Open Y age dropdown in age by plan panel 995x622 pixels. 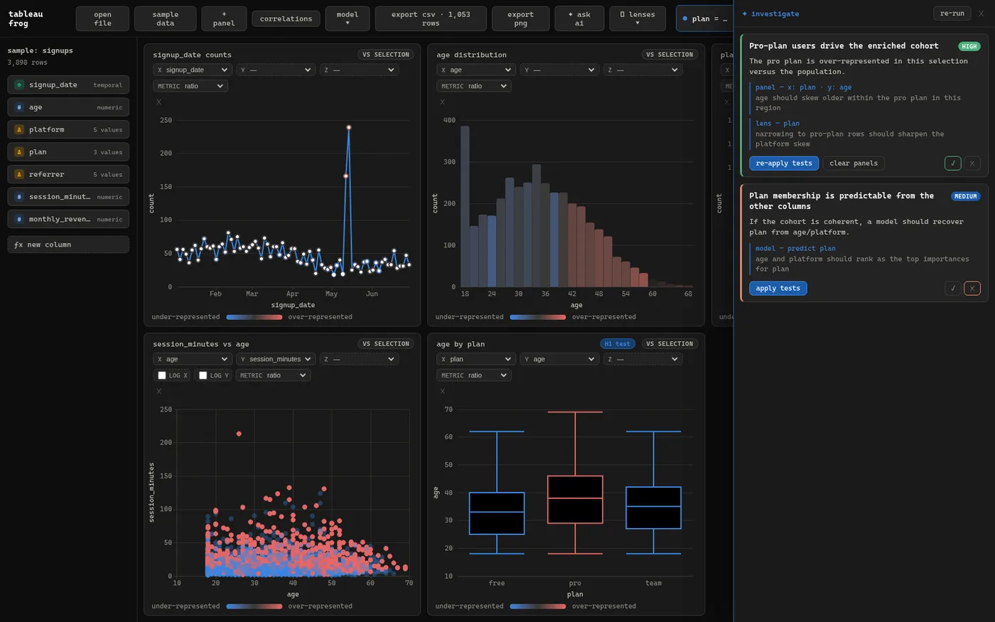[x=559, y=359]
